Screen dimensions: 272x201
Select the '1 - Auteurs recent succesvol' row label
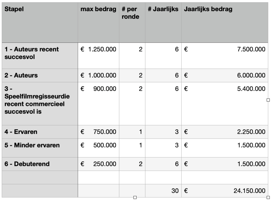40,55
